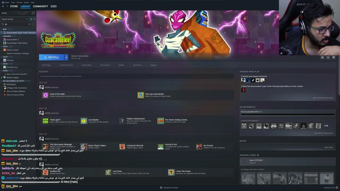The image size is (340, 191).
Task: Click the wishlist friend's red avatar
Action: click(x=243, y=90)
